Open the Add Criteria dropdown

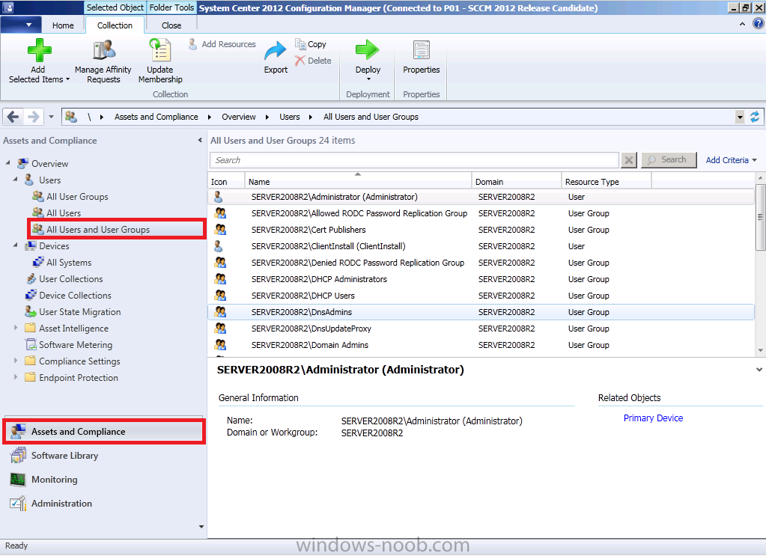pyautogui.click(x=731, y=160)
